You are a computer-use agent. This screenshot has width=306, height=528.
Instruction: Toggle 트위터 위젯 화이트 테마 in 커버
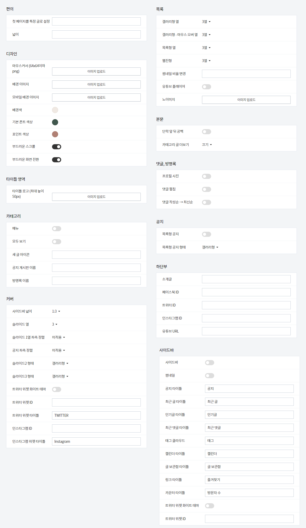[57, 389]
